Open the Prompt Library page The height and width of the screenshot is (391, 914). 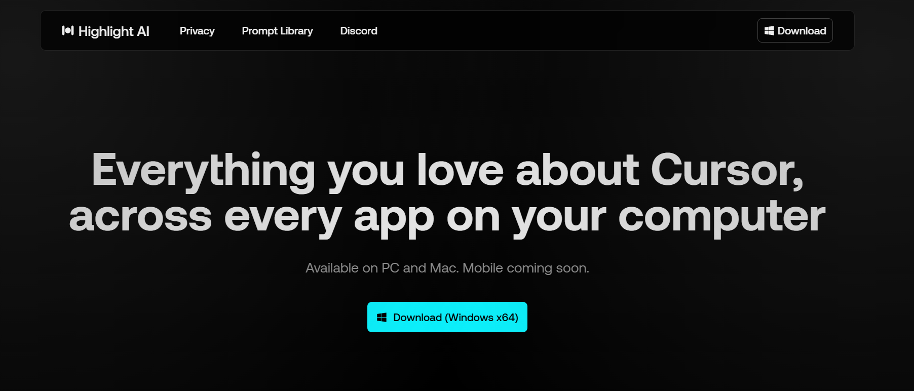pyautogui.click(x=277, y=31)
